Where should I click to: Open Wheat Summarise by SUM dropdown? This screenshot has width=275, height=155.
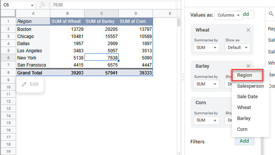click(x=206, y=48)
